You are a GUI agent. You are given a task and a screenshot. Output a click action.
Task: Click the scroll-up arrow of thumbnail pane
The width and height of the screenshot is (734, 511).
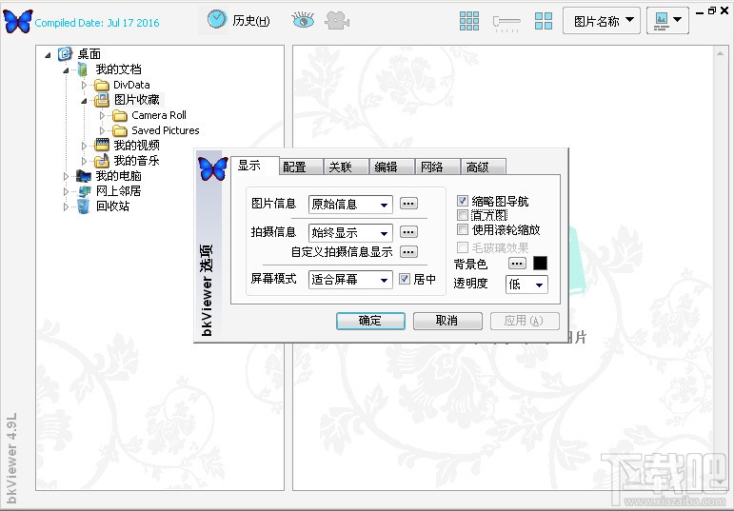pos(721,54)
